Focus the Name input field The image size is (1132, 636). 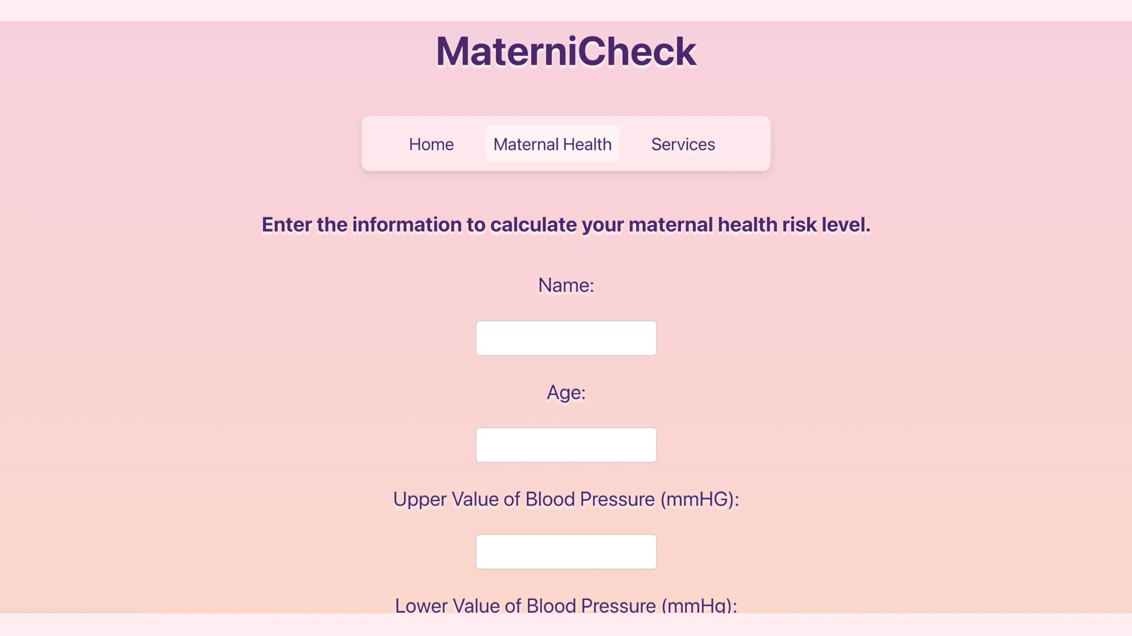coord(566,338)
